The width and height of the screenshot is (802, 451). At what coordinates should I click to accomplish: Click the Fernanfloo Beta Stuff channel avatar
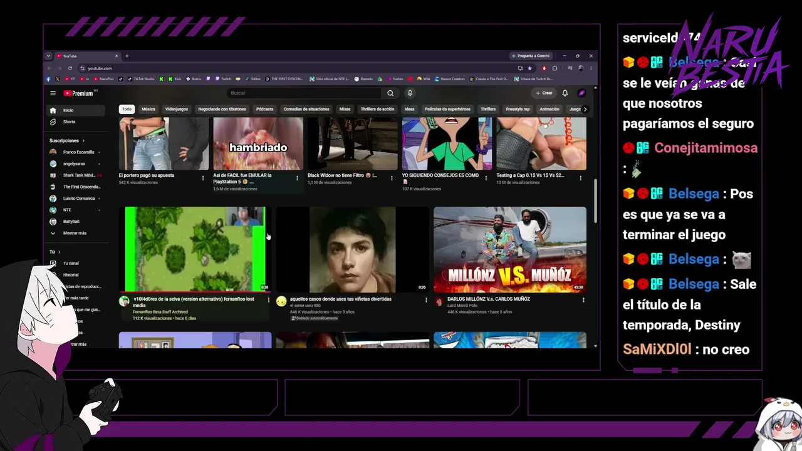(x=124, y=301)
